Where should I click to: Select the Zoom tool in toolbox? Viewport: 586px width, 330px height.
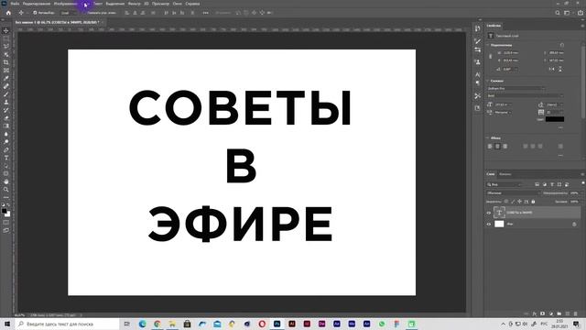[x=6, y=190]
